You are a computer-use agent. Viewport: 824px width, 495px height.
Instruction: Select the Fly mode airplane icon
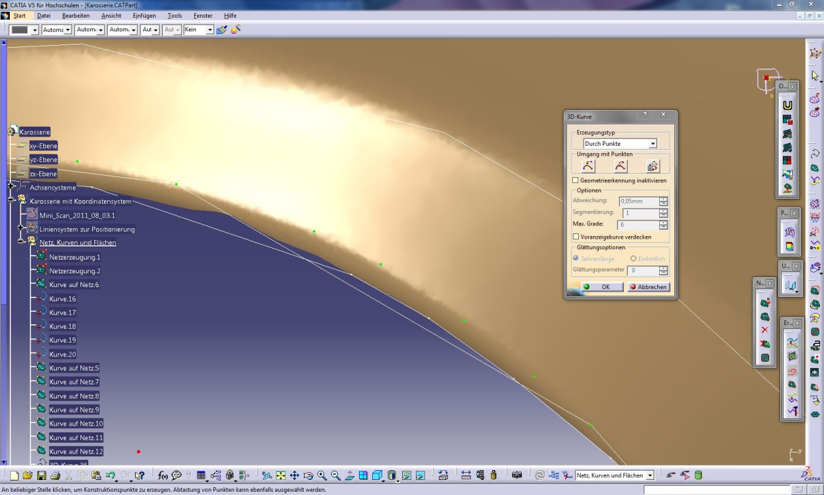(x=267, y=475)
